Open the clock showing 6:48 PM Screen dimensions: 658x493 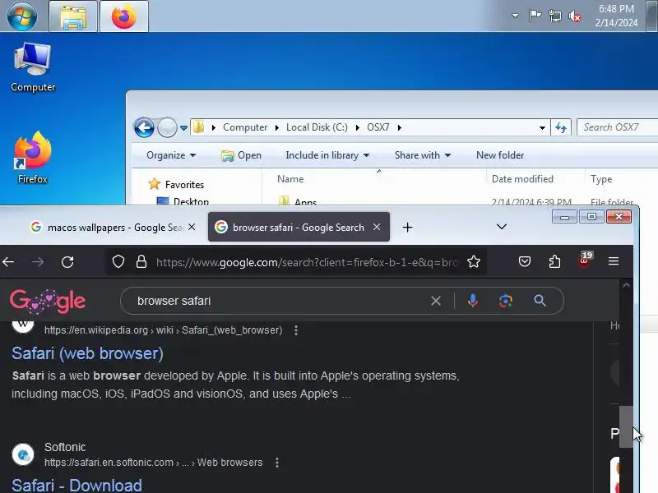pos(616,16)
